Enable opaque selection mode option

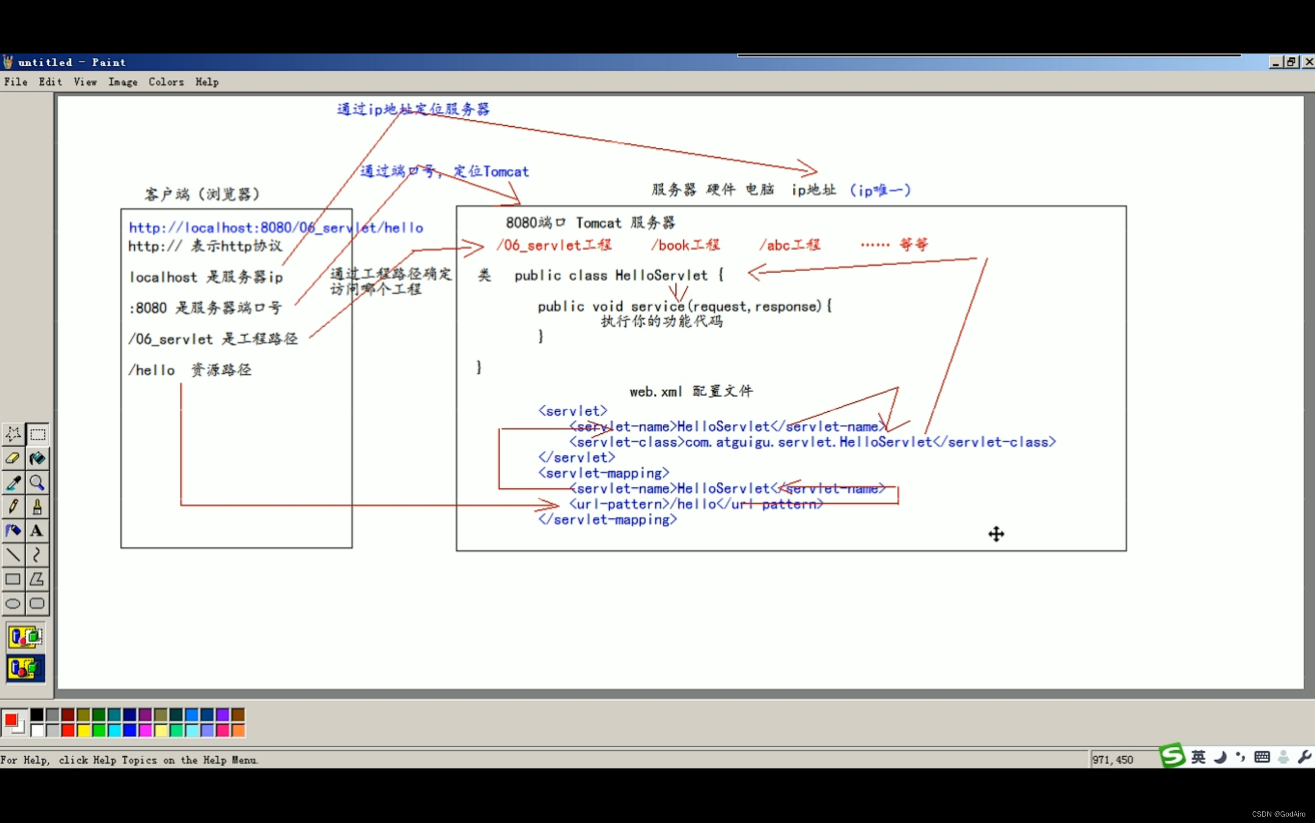click(x=25, y=637)
